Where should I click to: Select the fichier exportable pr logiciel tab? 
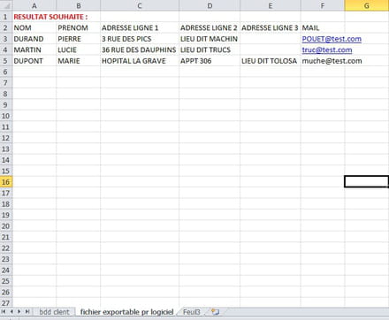coord(126,312)
